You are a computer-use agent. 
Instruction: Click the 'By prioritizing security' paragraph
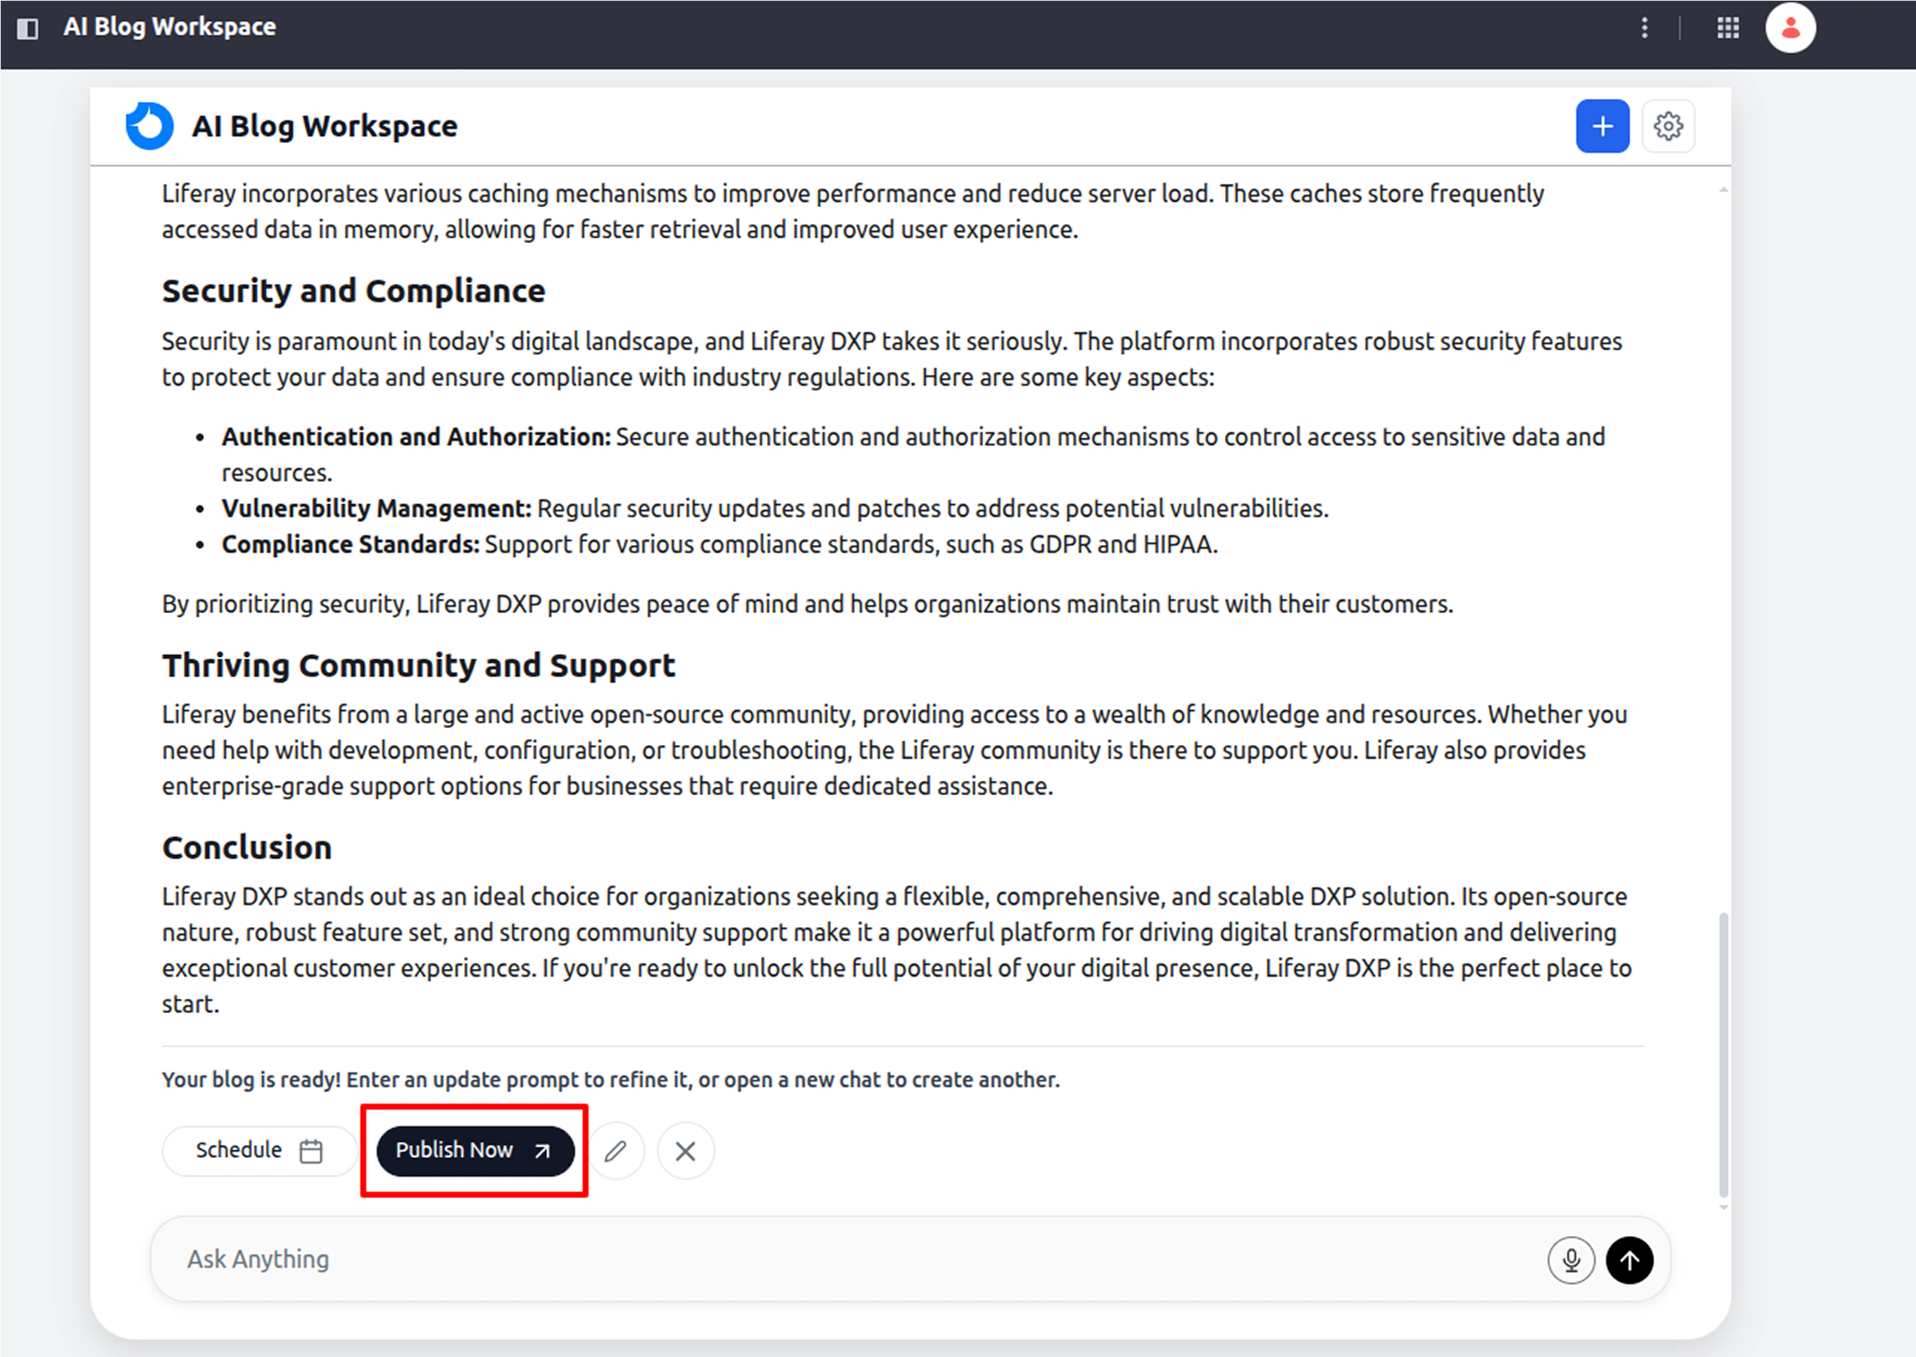pos(808,604)
